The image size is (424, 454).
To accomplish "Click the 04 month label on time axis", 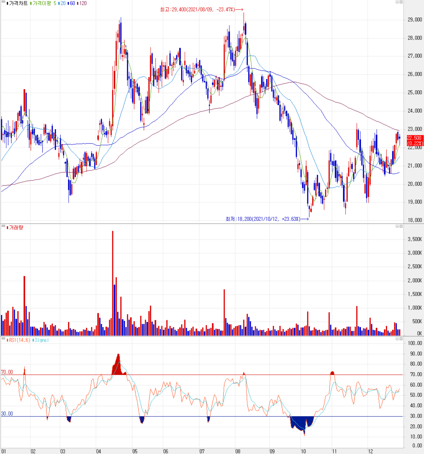I will [99, 451].
